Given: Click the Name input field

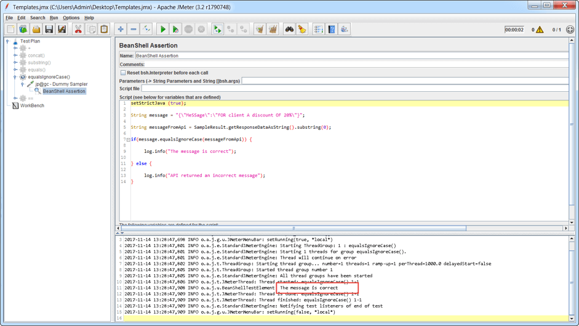Looking at the screenshot, I should pyautogui.click(x=351, y=56).
